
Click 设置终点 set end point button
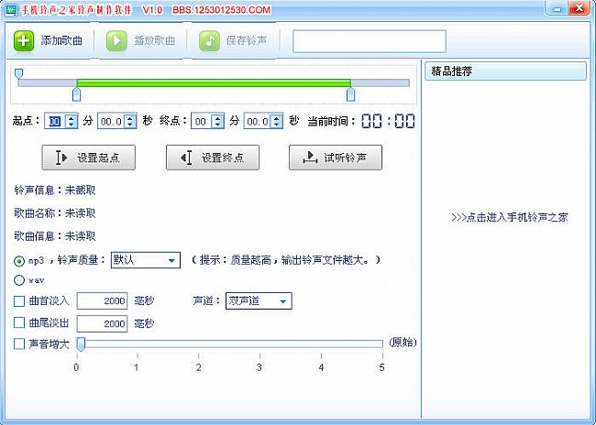pos(213,158)
